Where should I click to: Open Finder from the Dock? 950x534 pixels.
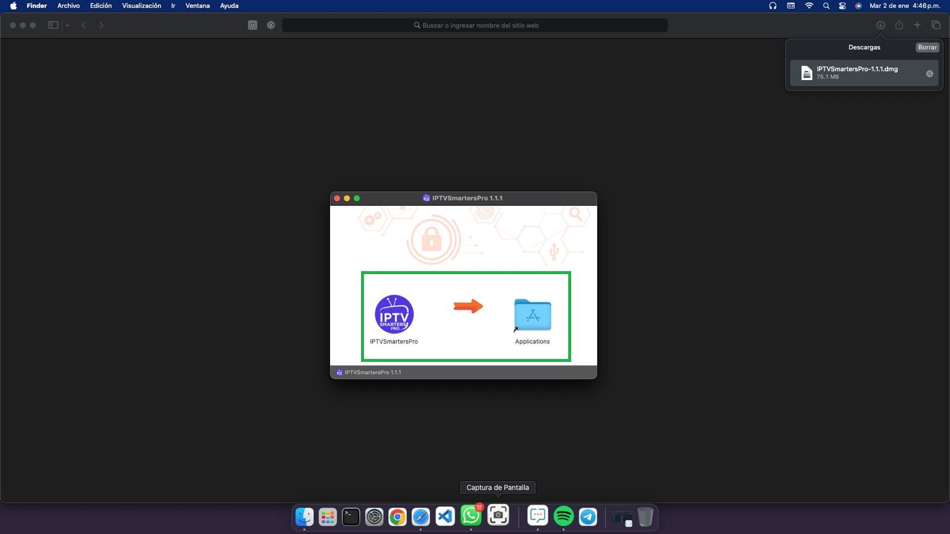click(x=305, y=517)
